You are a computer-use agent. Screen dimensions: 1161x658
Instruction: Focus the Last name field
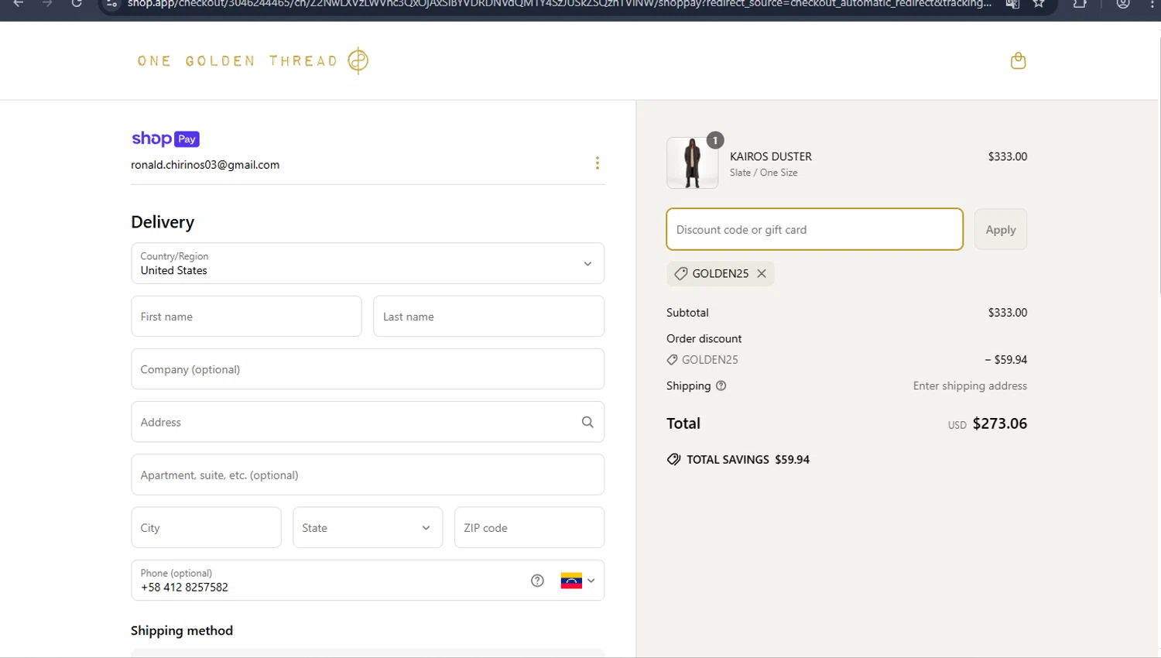488,316
